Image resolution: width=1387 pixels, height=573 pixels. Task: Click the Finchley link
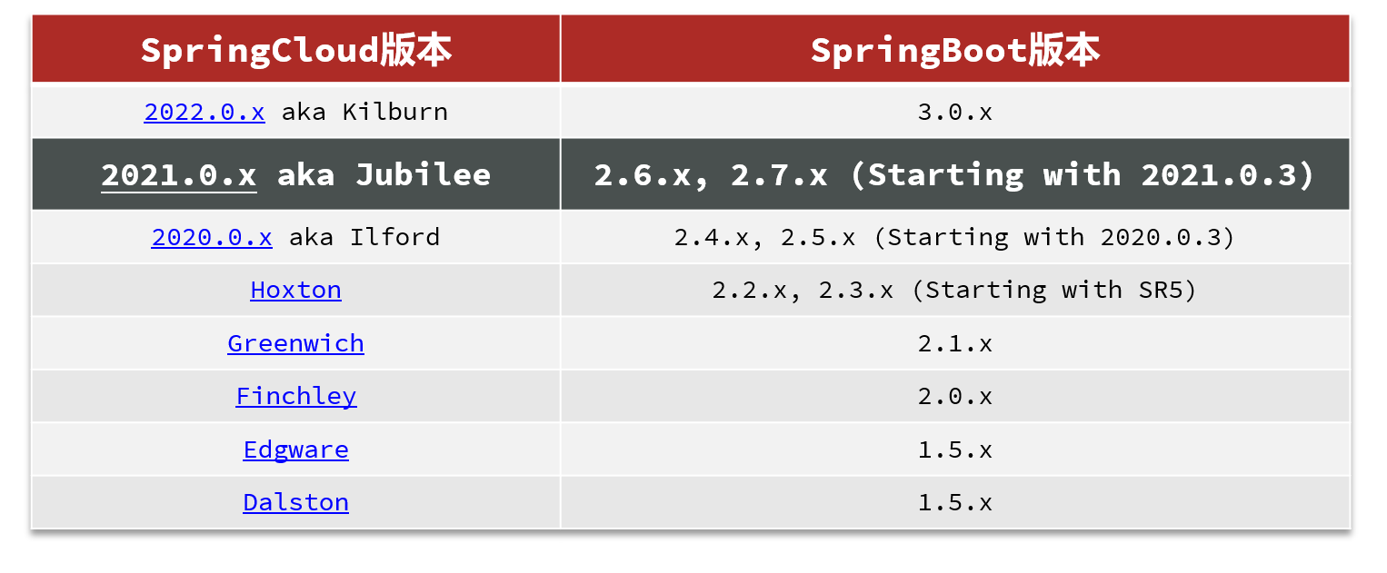point(295,396)
